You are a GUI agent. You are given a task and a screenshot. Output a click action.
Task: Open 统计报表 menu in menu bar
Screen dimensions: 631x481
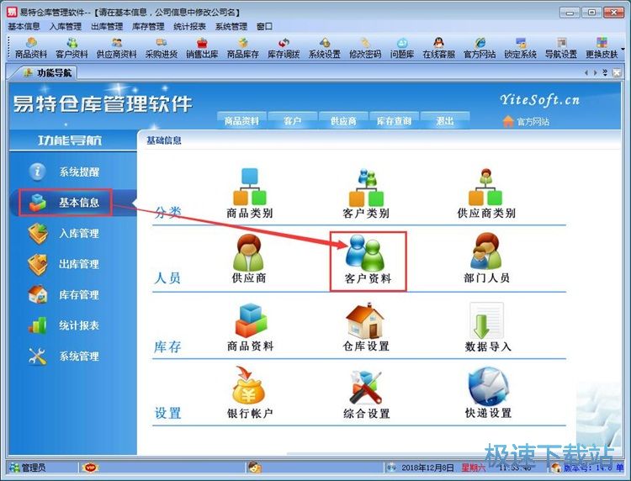pos(189,27)
